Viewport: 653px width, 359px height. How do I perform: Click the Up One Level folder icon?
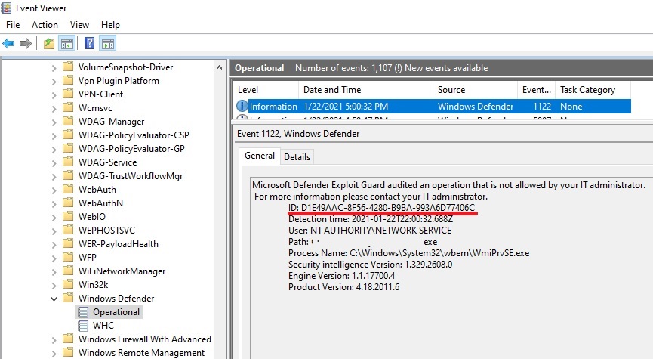(49, 43)
